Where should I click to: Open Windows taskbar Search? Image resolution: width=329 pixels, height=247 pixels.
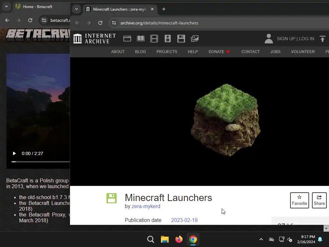coord(151,239)
